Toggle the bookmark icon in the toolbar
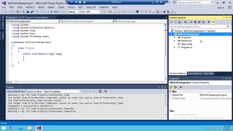This screenshot has height=131, width=233. click(x=137, y=12)
